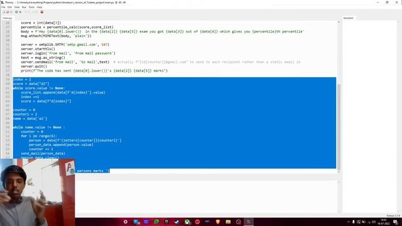The width and height of the screenshot is (402, 226).
Task: Click the line with server.quit()
Action: point(34,67)
